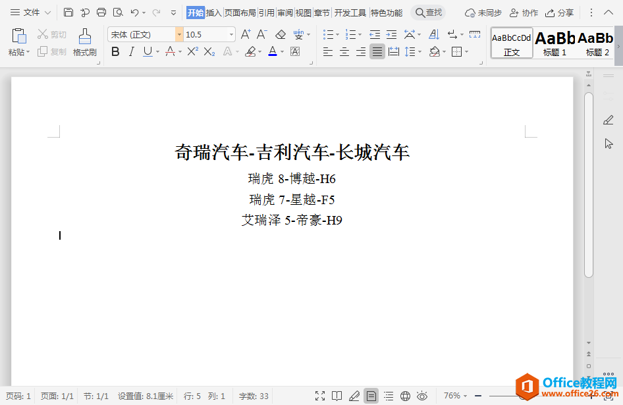Decrease paragraph indent
623x405 pixels.
(x=375, y=35)
